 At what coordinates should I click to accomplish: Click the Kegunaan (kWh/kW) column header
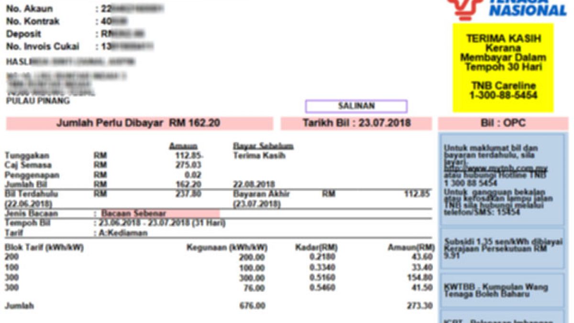[226, 247]
